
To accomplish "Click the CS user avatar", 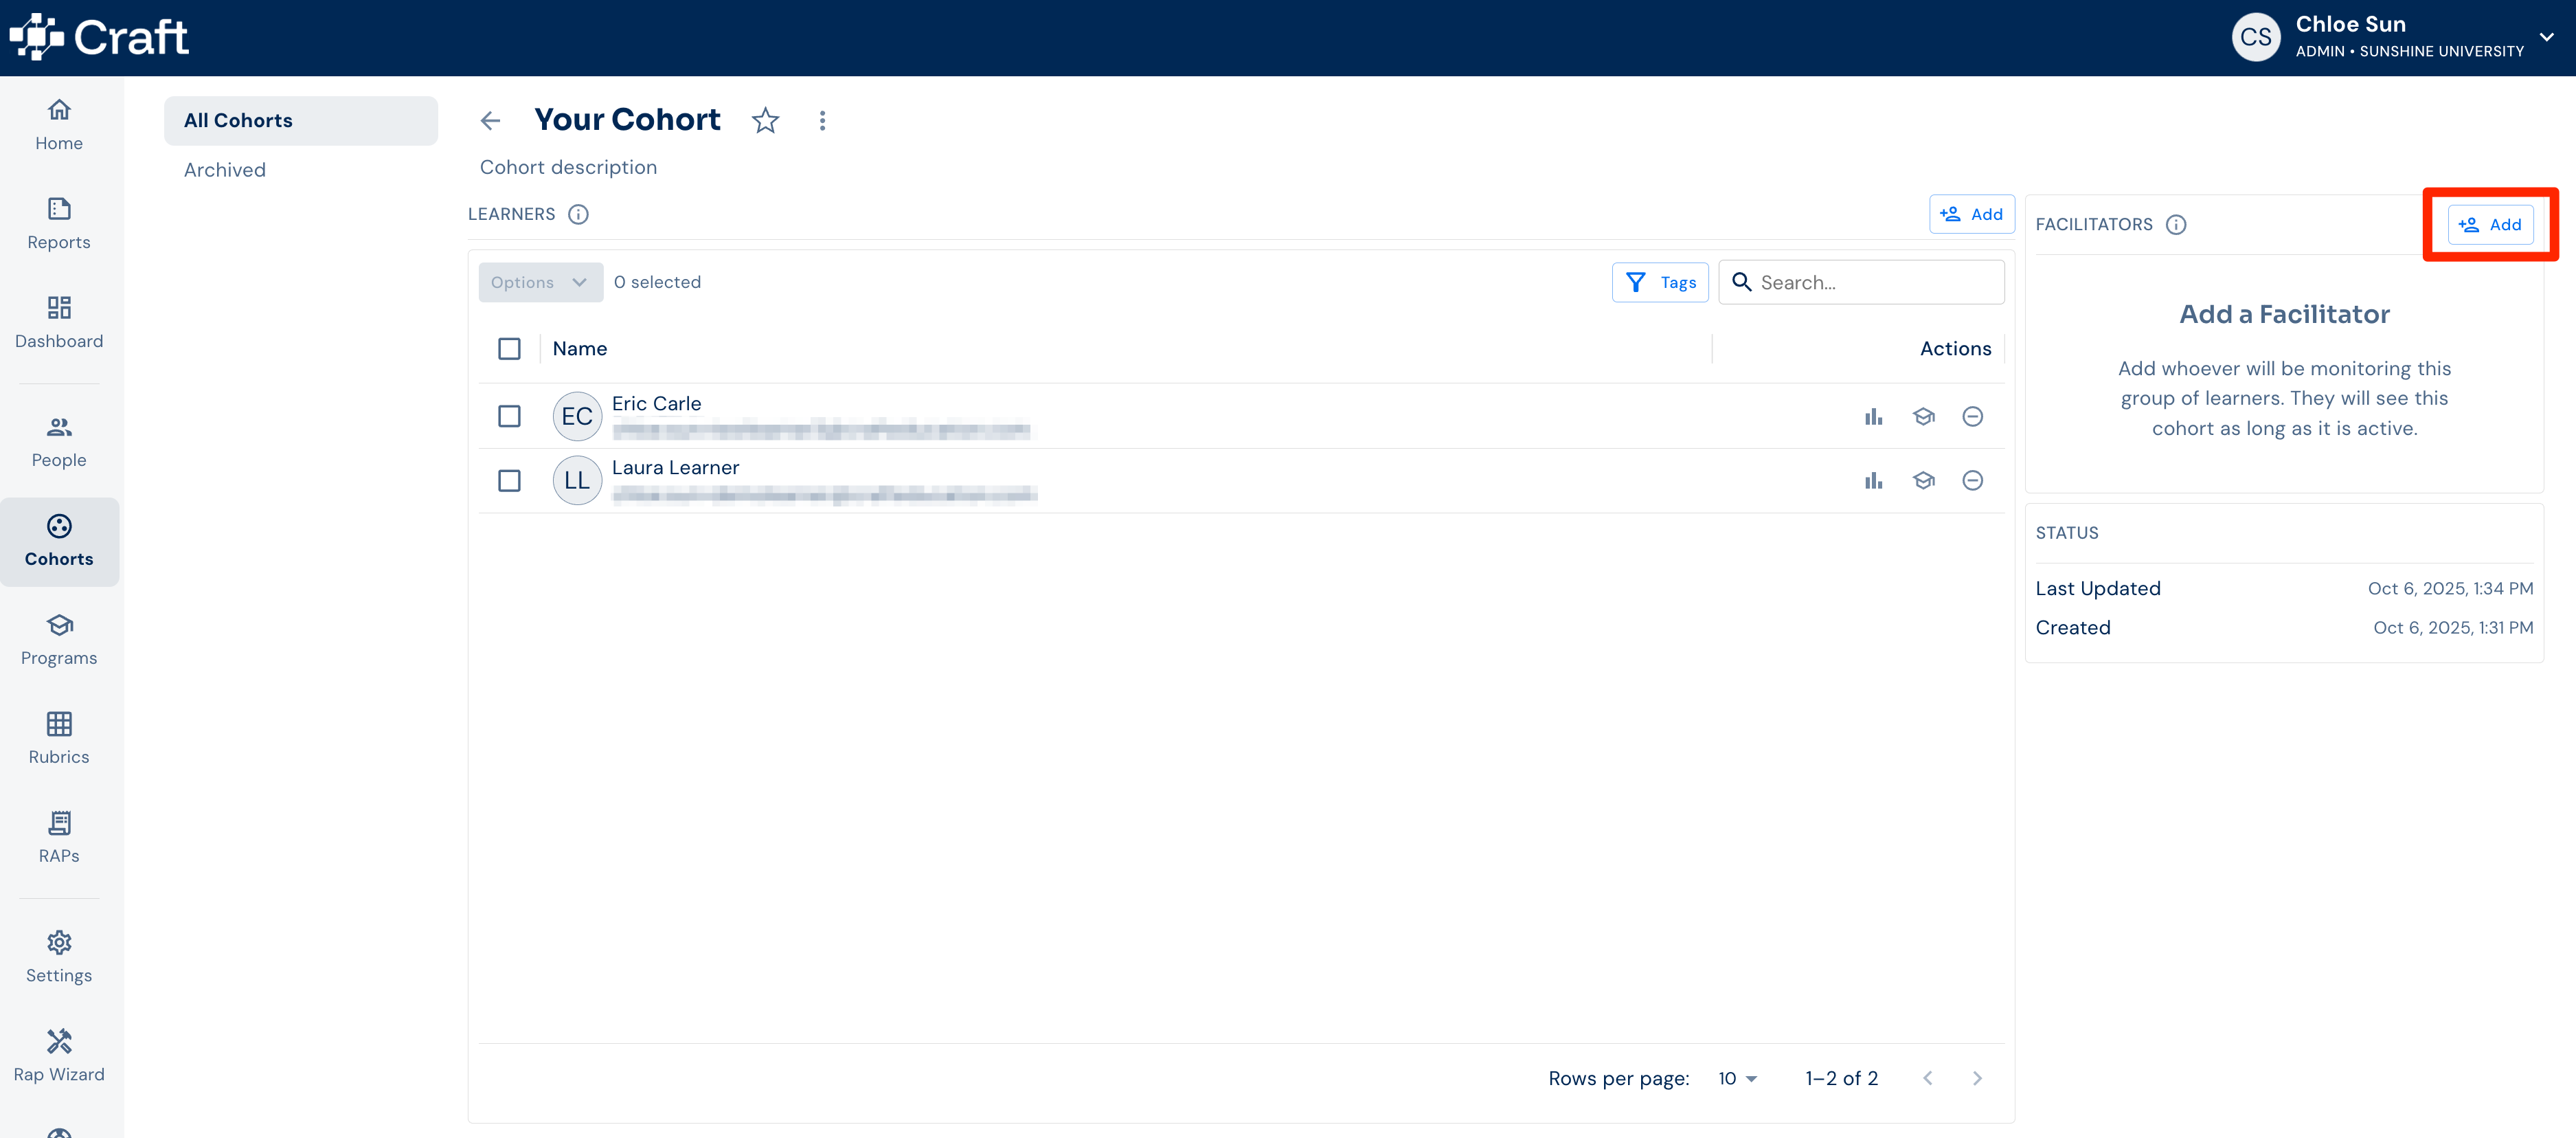I will click(x=2255, y=37).
